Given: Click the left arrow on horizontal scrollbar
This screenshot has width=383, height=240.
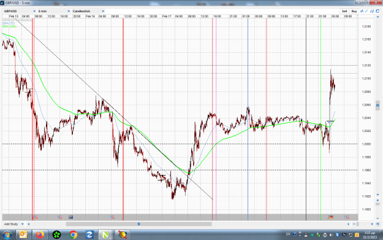Looking at the screenshot, I should (29, 224).
